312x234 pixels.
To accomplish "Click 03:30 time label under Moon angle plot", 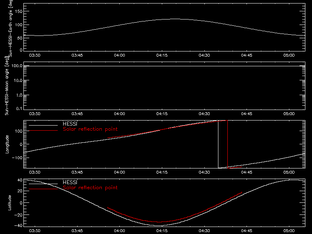I will point(35,114).
